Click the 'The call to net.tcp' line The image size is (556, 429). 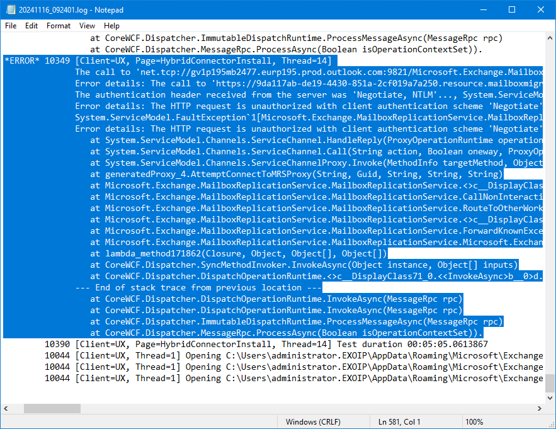click(x=309, y=72)
